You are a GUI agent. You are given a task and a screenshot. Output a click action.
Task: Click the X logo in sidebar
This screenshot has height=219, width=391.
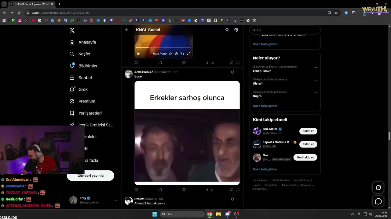pos(72,30)
